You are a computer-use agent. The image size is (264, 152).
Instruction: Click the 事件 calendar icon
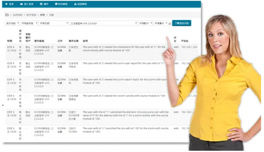coord(41,4)
